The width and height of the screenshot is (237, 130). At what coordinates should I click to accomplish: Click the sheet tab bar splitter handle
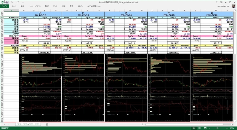pyautogui.click(x=142, y=124)
